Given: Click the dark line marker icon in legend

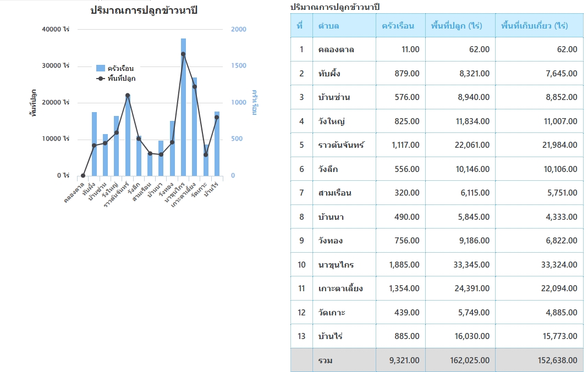Looking at the screenshot, I should pos(100,79).
